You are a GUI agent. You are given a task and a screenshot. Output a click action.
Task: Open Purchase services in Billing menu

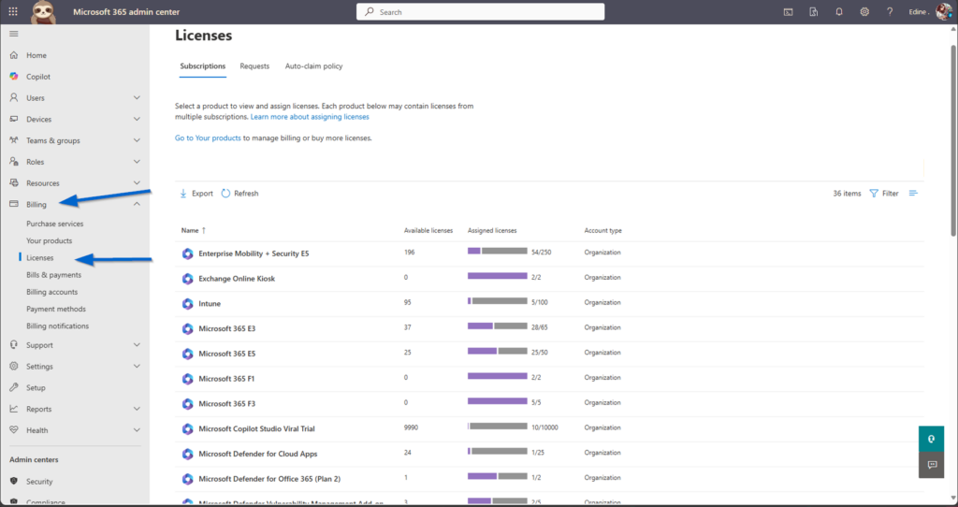click(54, 224)
